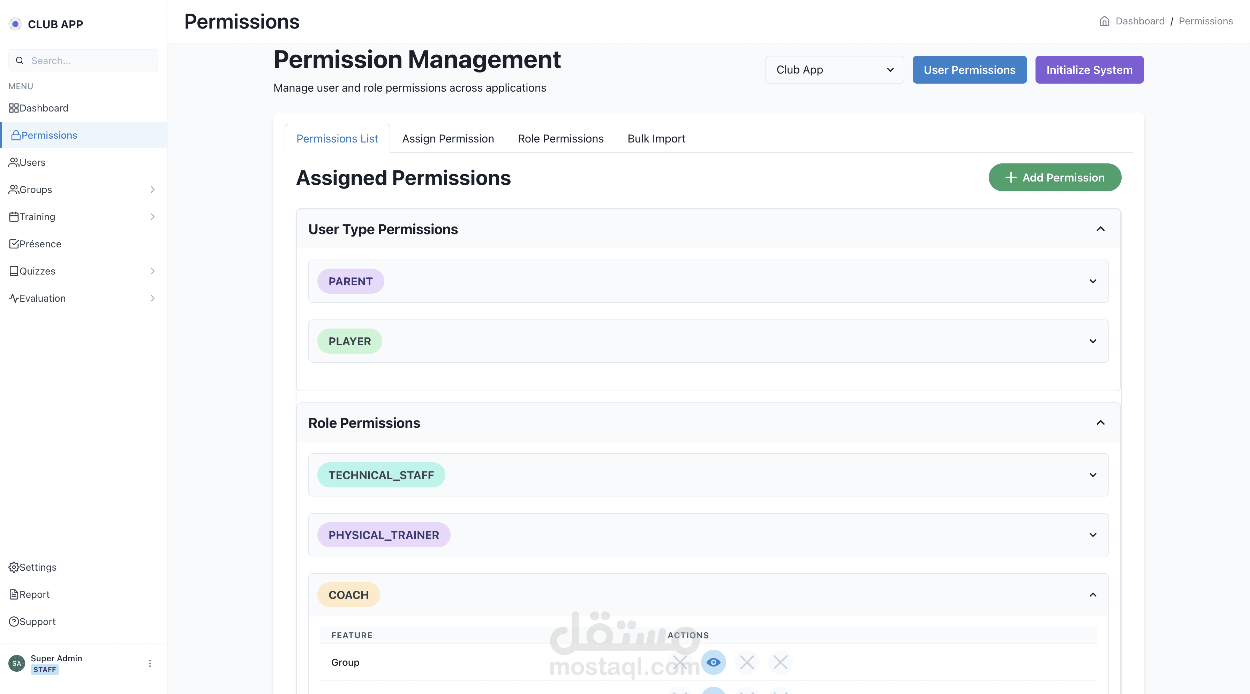Expand the TECHNICAL_STAFF role row
The image size is (1250, 694).
click(x=1093, y=475)
